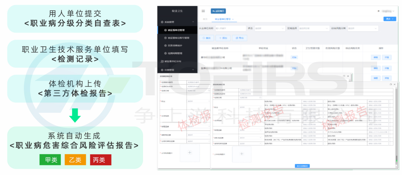Open the 粉尘 dropdown in back dialog
This screenshot has height=175, width=402.
[199, 101]
